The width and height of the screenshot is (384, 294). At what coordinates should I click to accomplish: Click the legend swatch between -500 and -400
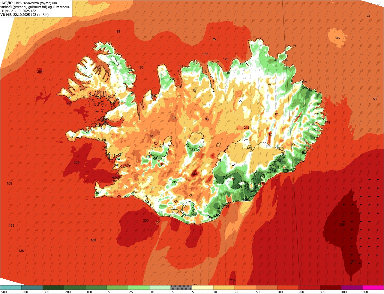click(x=10, y=287)
